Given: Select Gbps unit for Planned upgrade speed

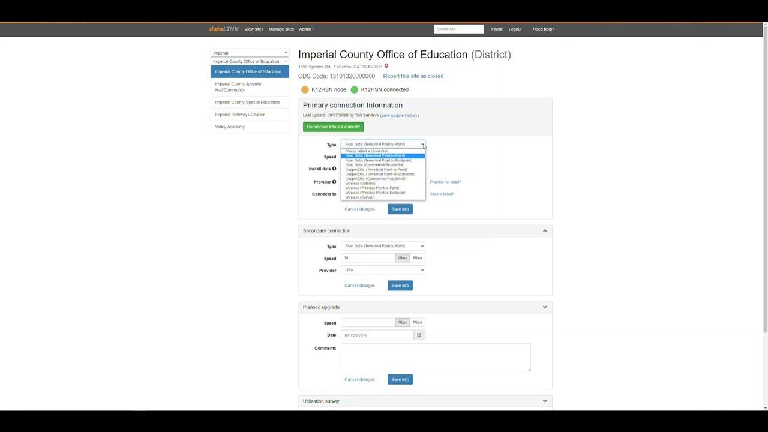Looking at the screenshot, I should (x=403, y=322).
